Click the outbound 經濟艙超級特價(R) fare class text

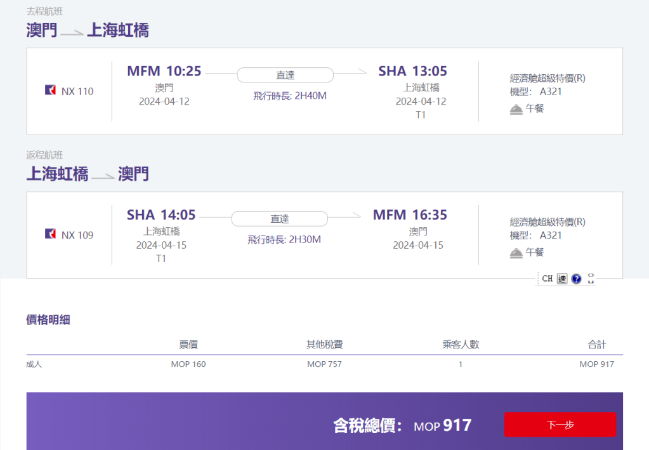(x=547, y=78)
